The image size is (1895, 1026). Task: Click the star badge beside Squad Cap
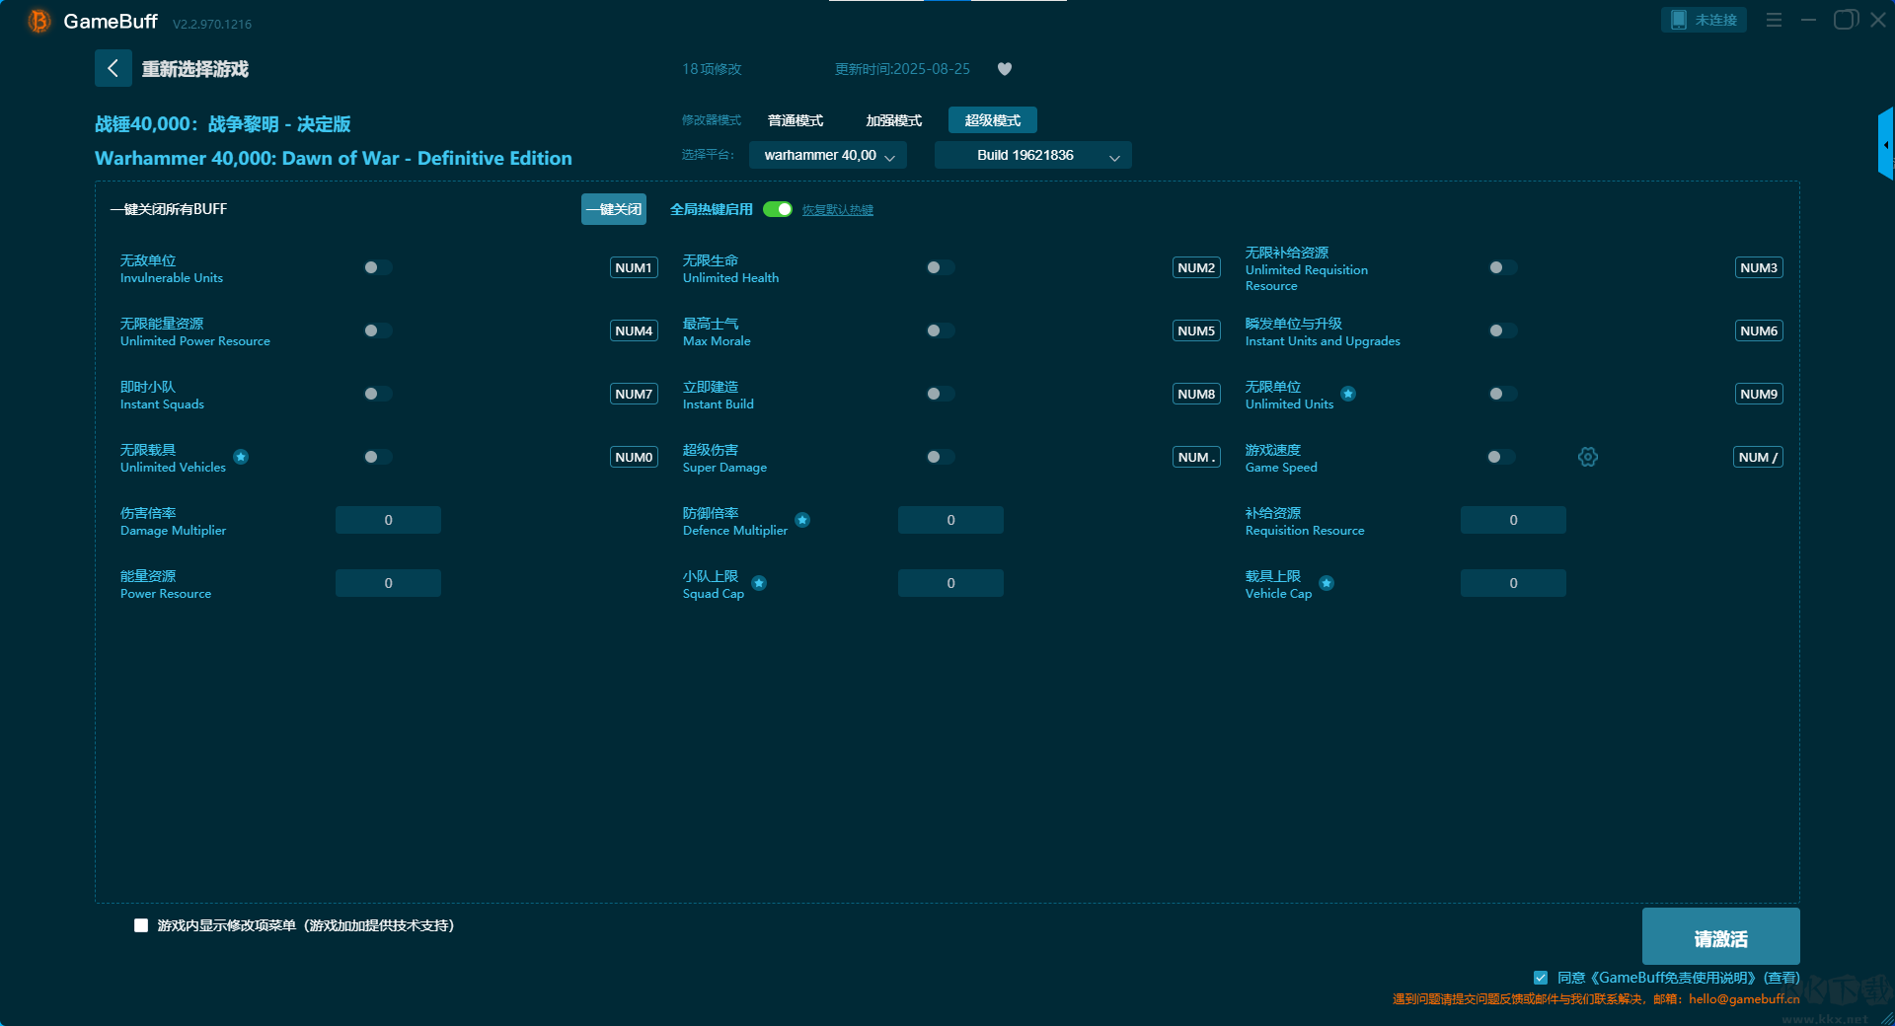759,583
